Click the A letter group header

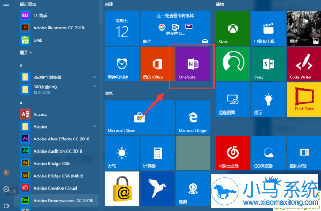pyautogui.click(x=21, y=103)
